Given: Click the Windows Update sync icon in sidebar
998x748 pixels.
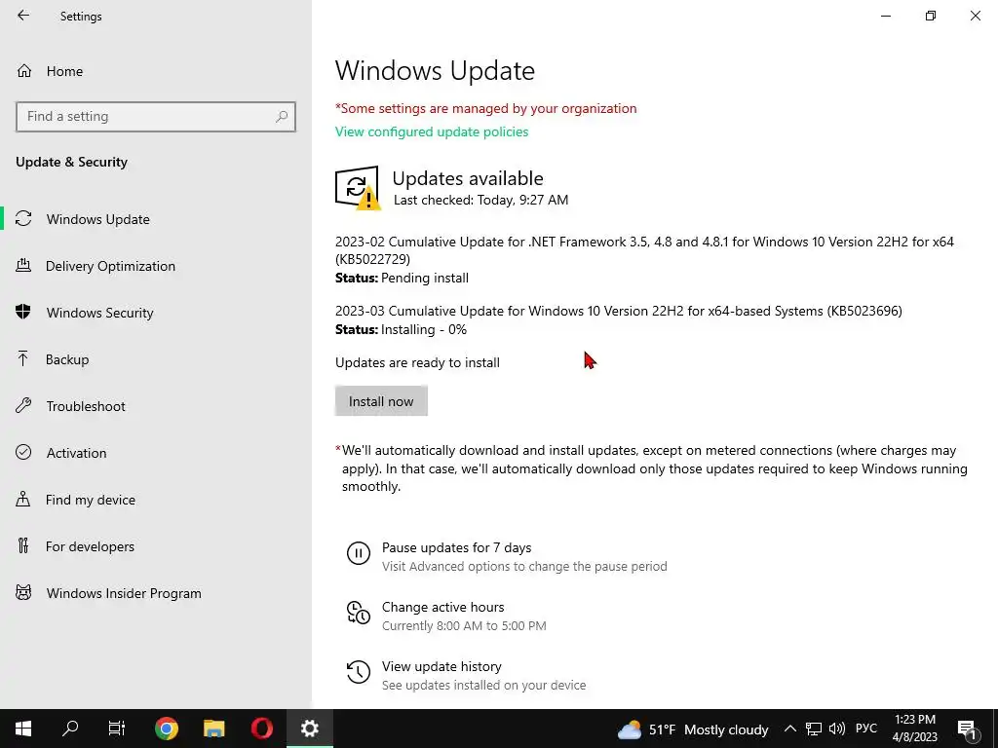Looking at the screenshot, I should 23,219.
